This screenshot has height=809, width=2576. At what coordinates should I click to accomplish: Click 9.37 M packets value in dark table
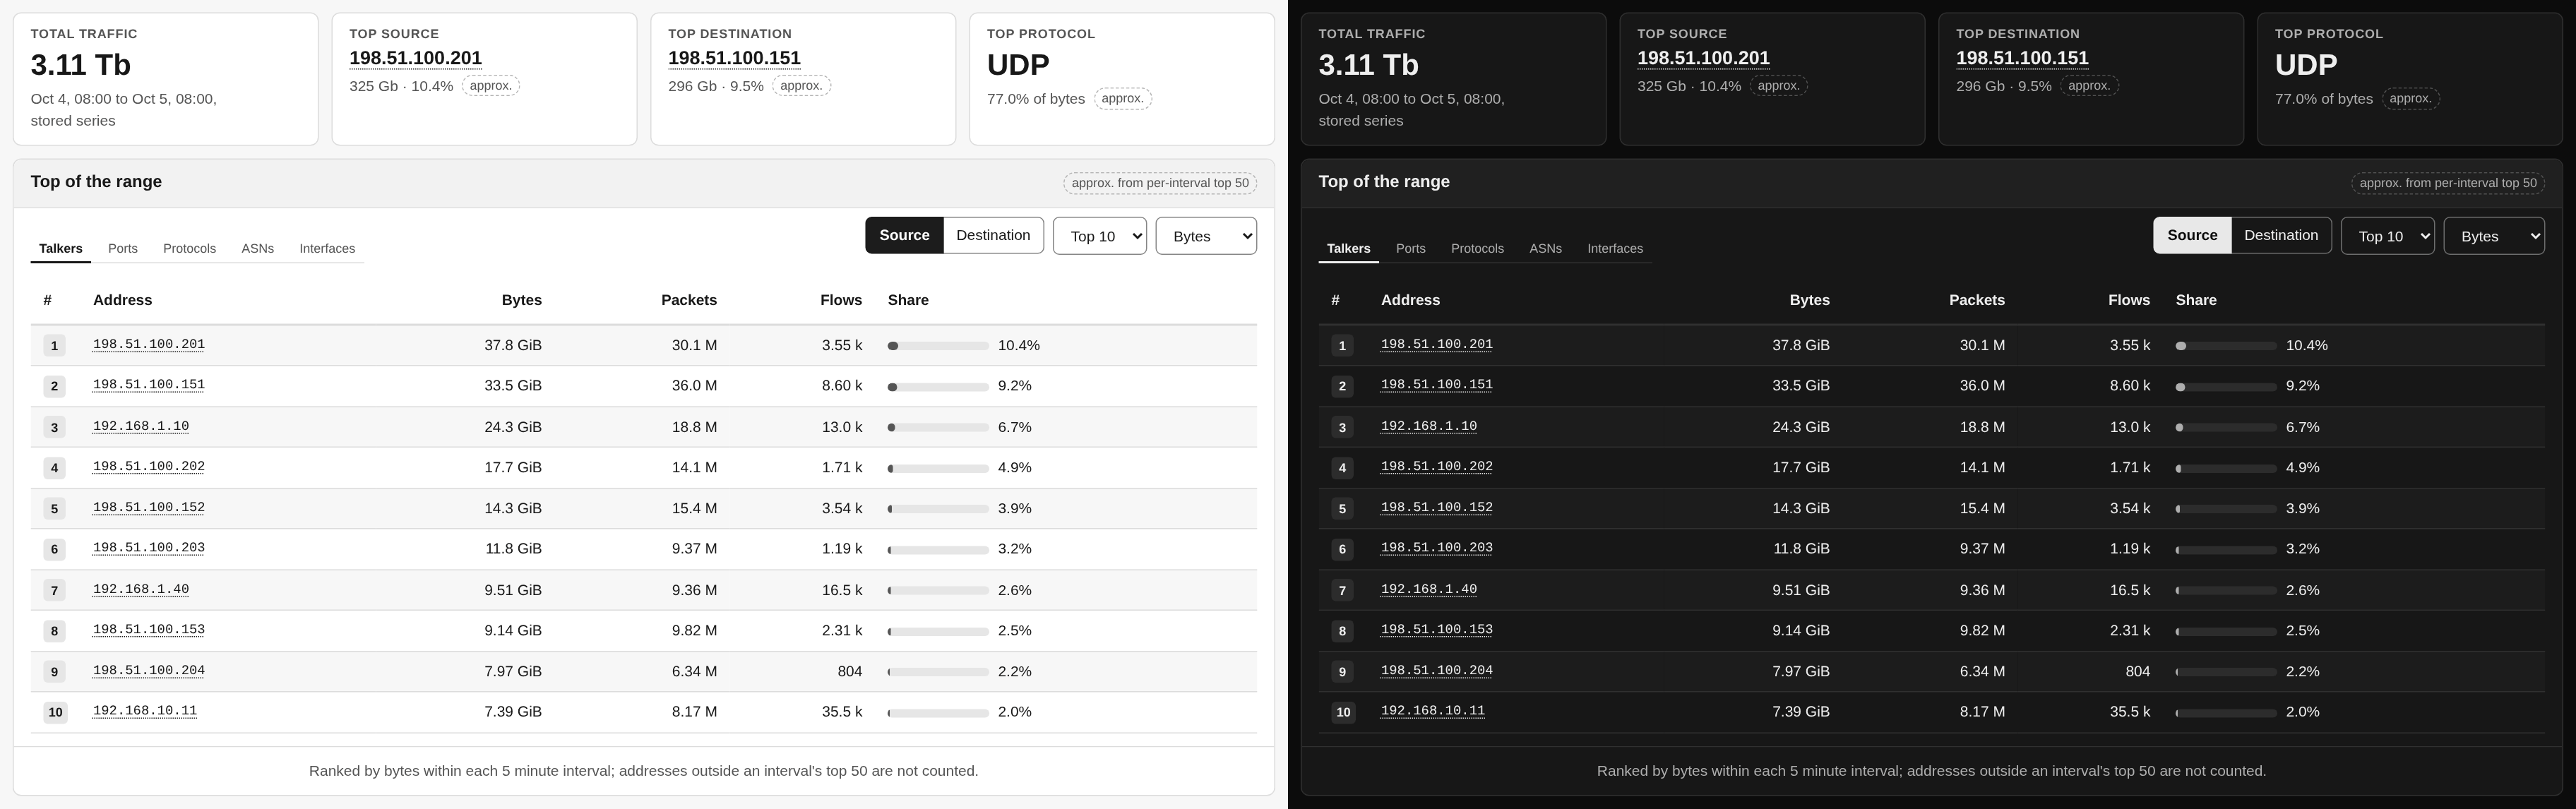pyautogui.click(x=1982, y=549)
